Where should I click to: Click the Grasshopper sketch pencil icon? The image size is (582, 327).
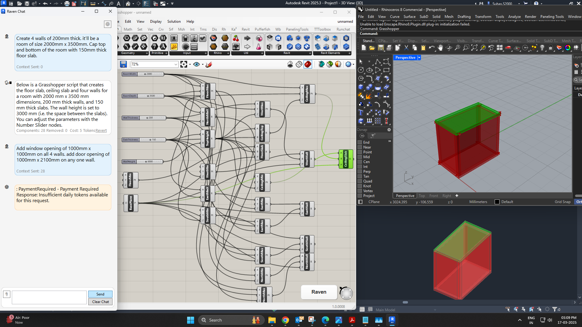(209, 64)
